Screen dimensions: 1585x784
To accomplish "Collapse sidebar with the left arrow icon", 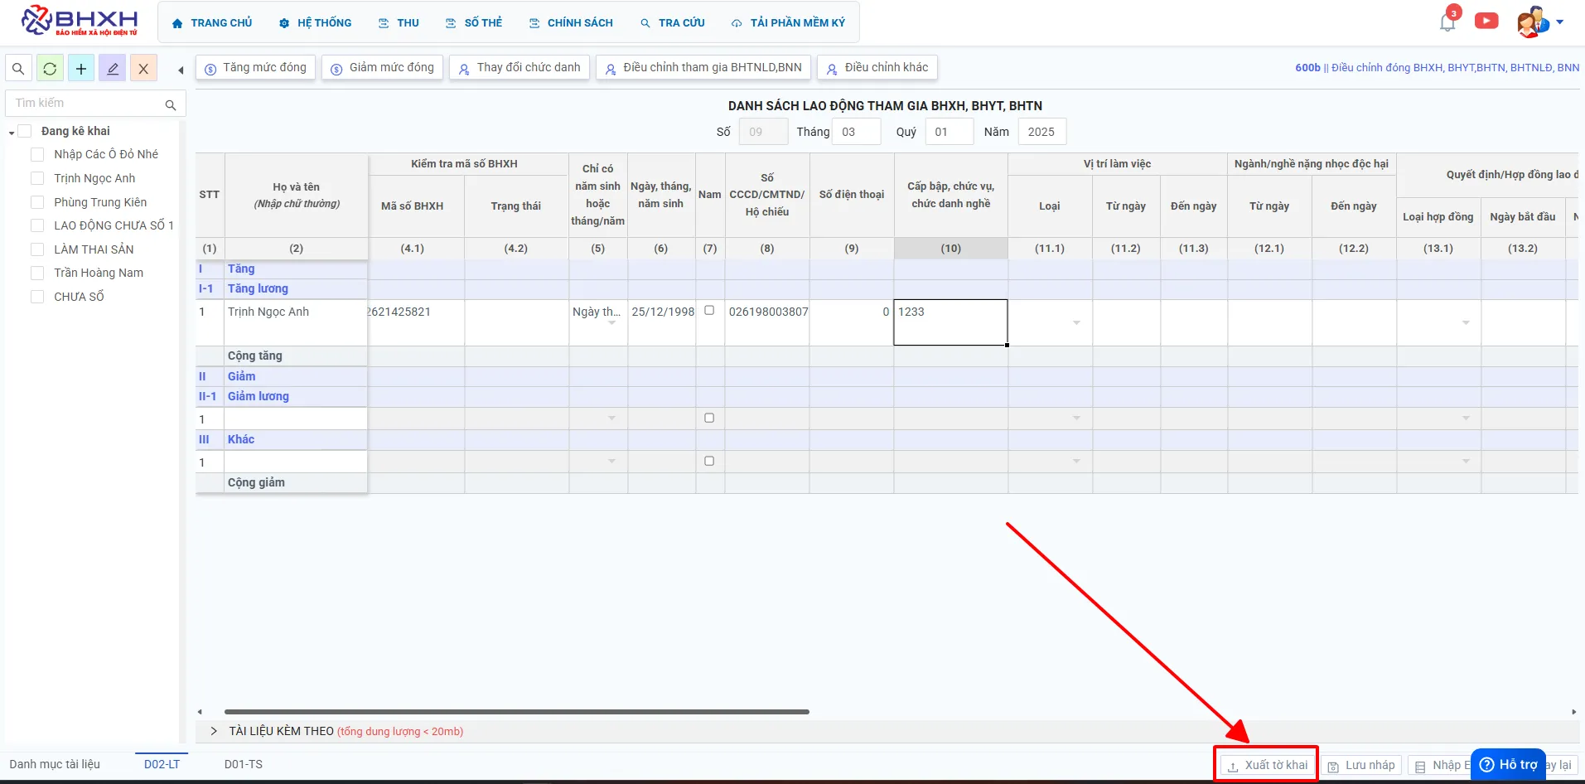I will 181,70.
